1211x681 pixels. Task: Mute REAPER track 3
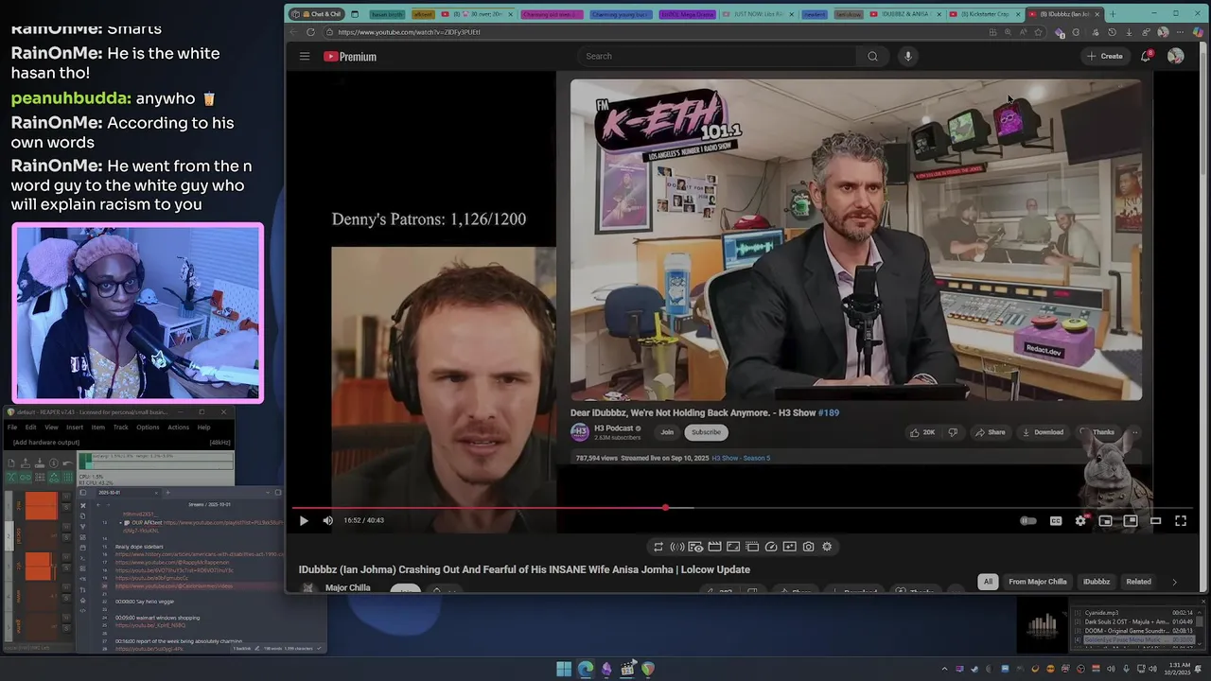point(66,557)
